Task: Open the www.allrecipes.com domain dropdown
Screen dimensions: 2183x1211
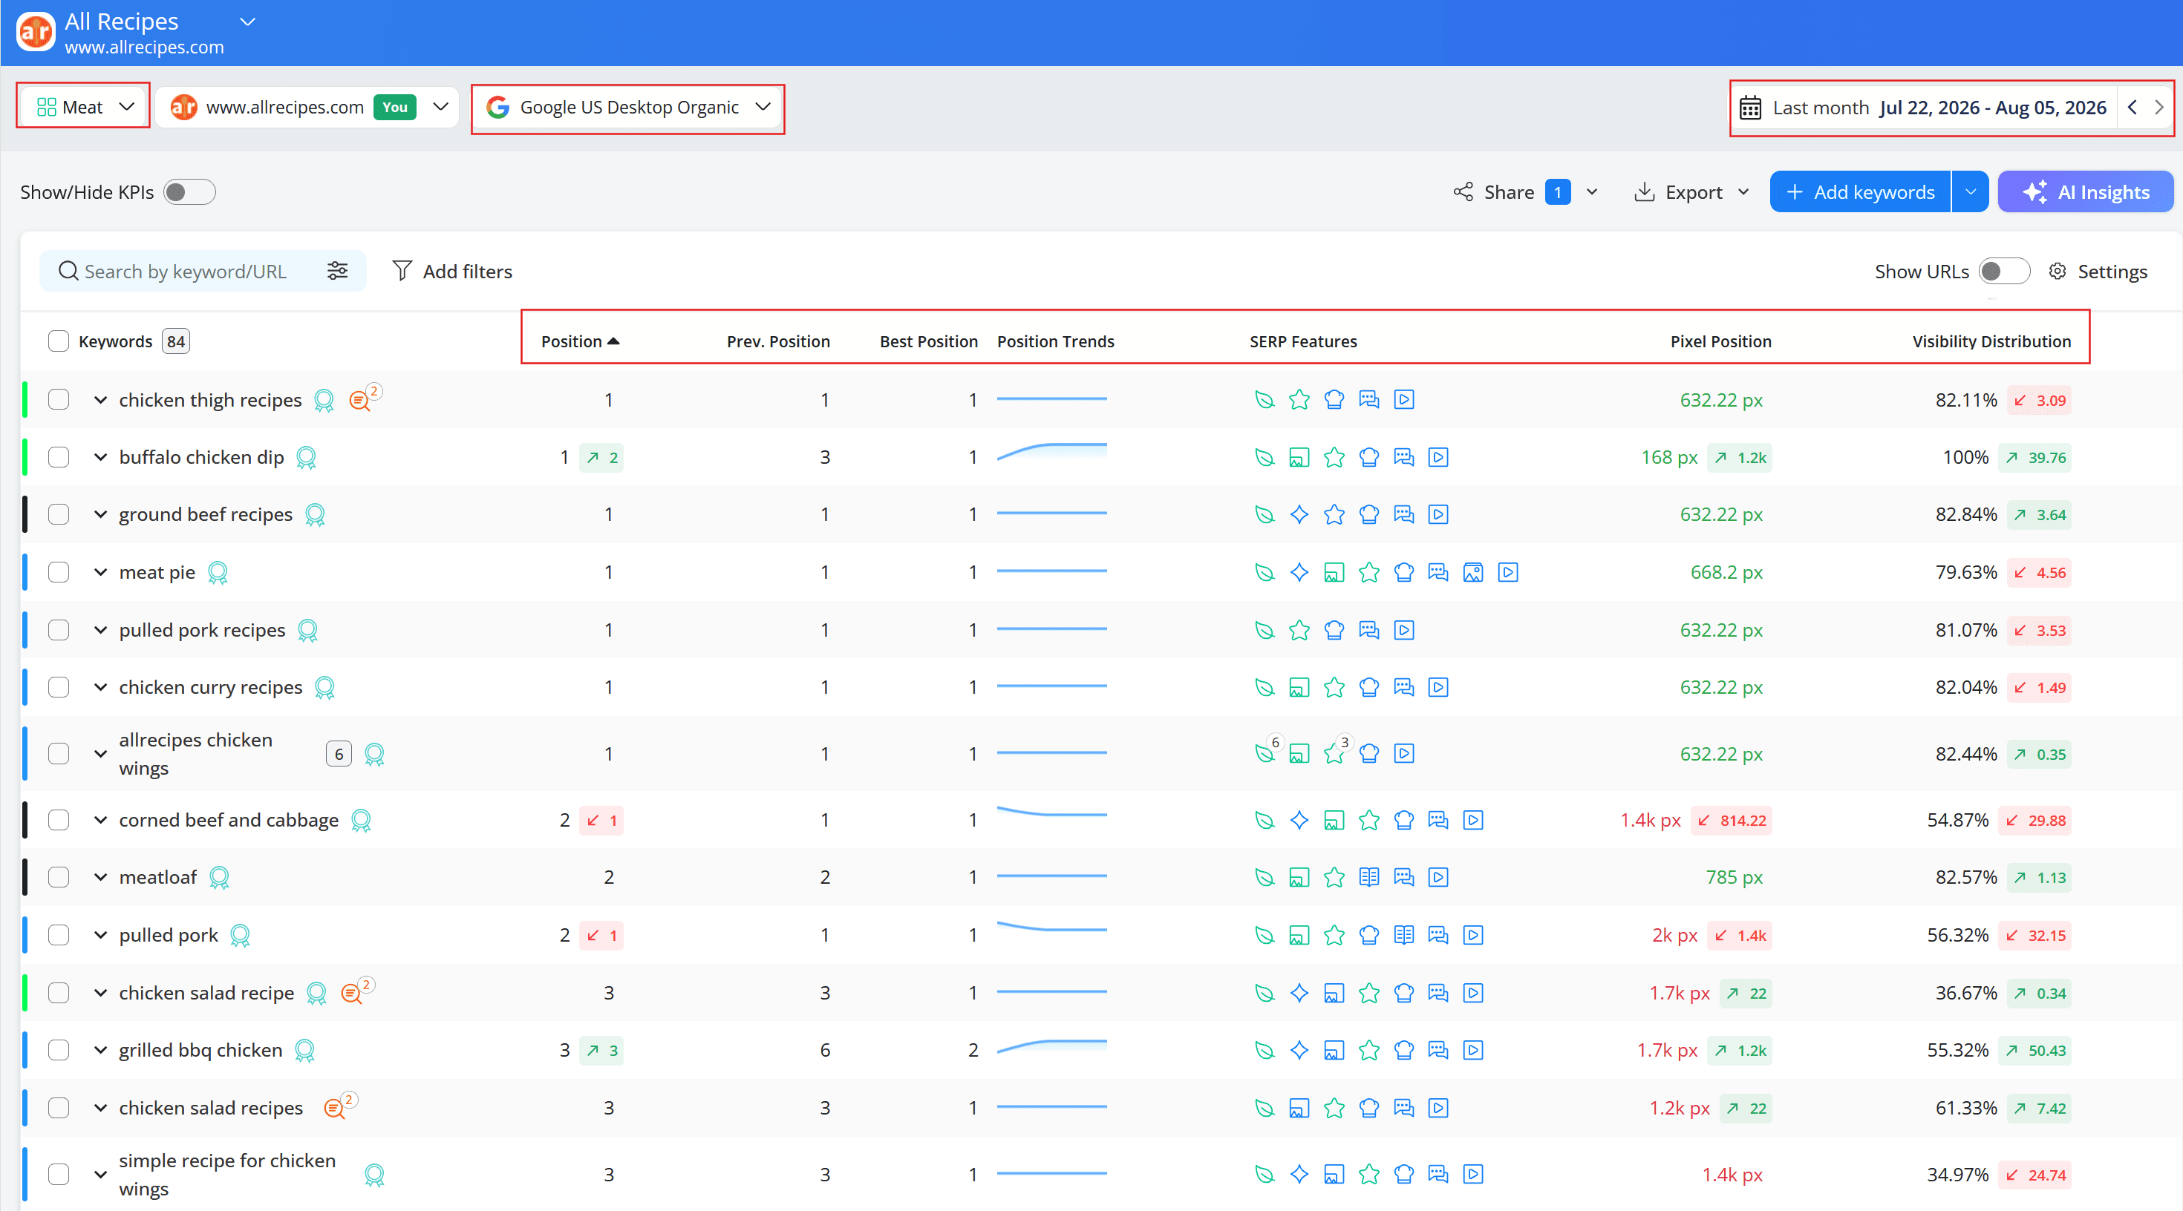Action: click(308, 107)
